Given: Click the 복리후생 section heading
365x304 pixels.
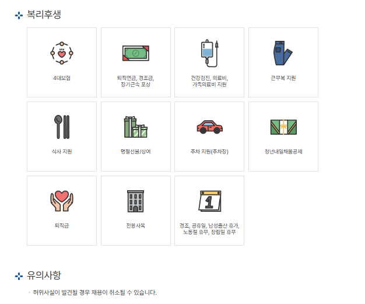Looking at the screenshot, I should [44, 15].
